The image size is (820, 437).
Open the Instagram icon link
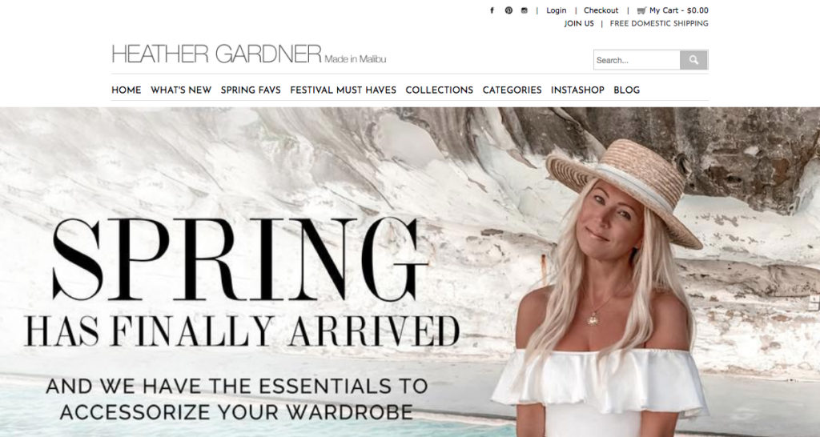pyautogui.click(x=524, y=10)
